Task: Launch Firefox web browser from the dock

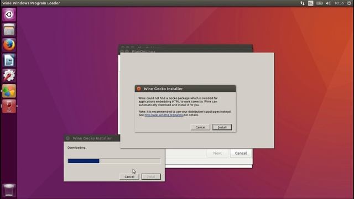Action: (9, 45)
